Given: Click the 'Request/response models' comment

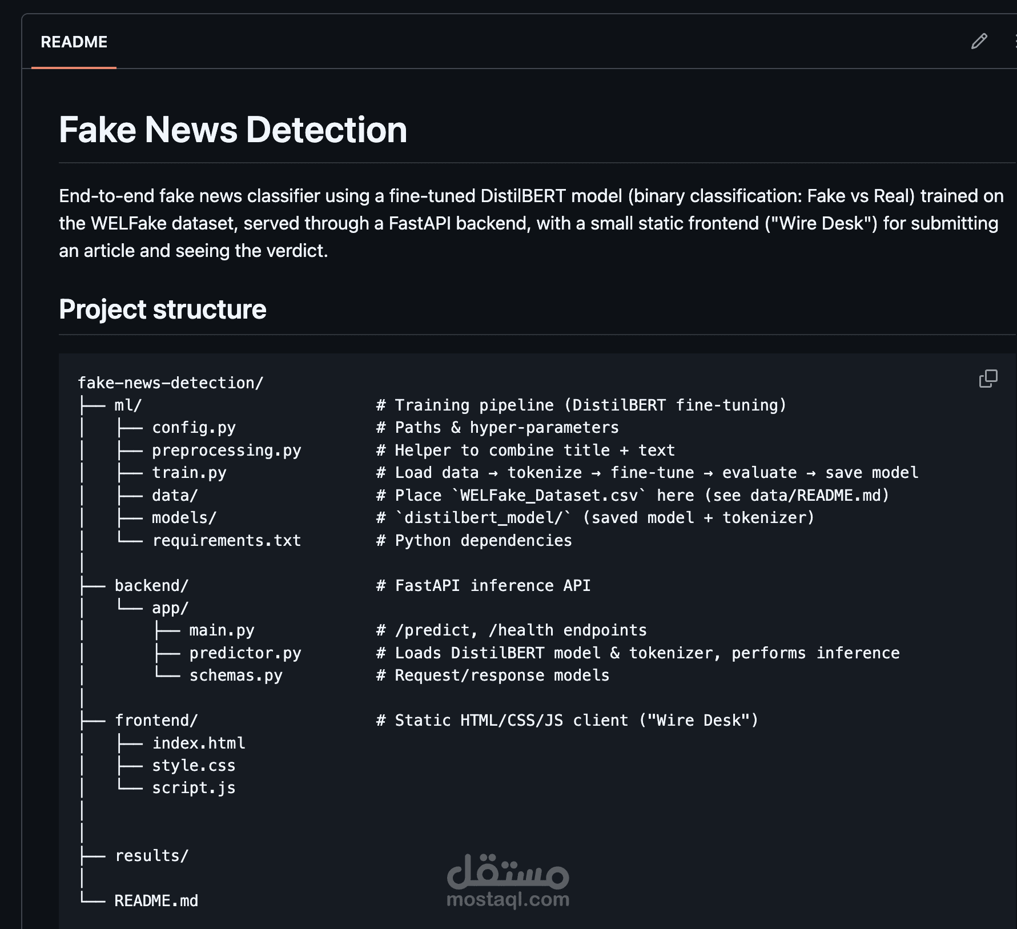Looking at the screenshot, I should tap(493, 675).
